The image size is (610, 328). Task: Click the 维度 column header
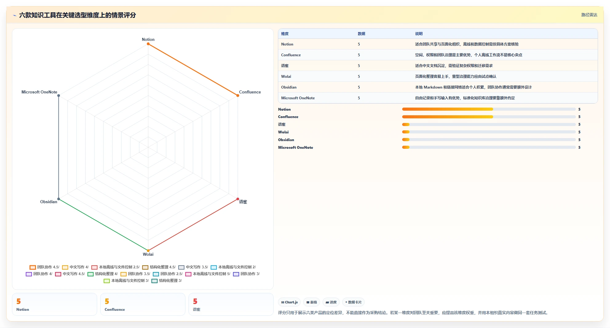285,34
